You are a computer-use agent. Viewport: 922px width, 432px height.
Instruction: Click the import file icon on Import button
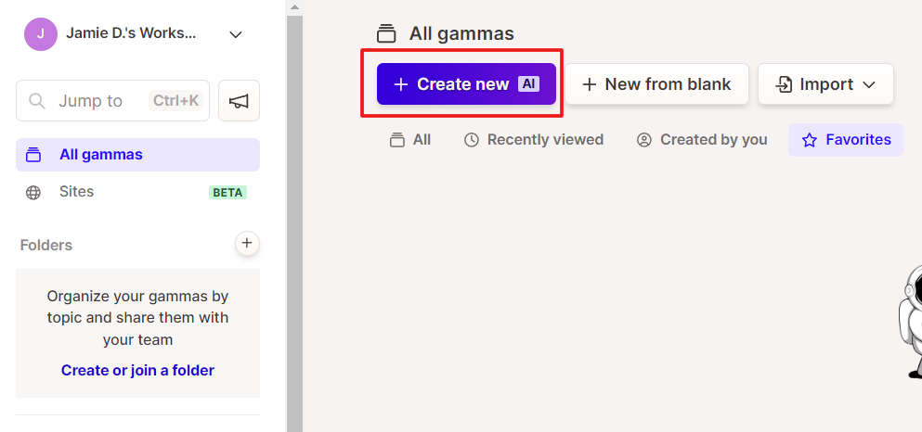point(784,84)
